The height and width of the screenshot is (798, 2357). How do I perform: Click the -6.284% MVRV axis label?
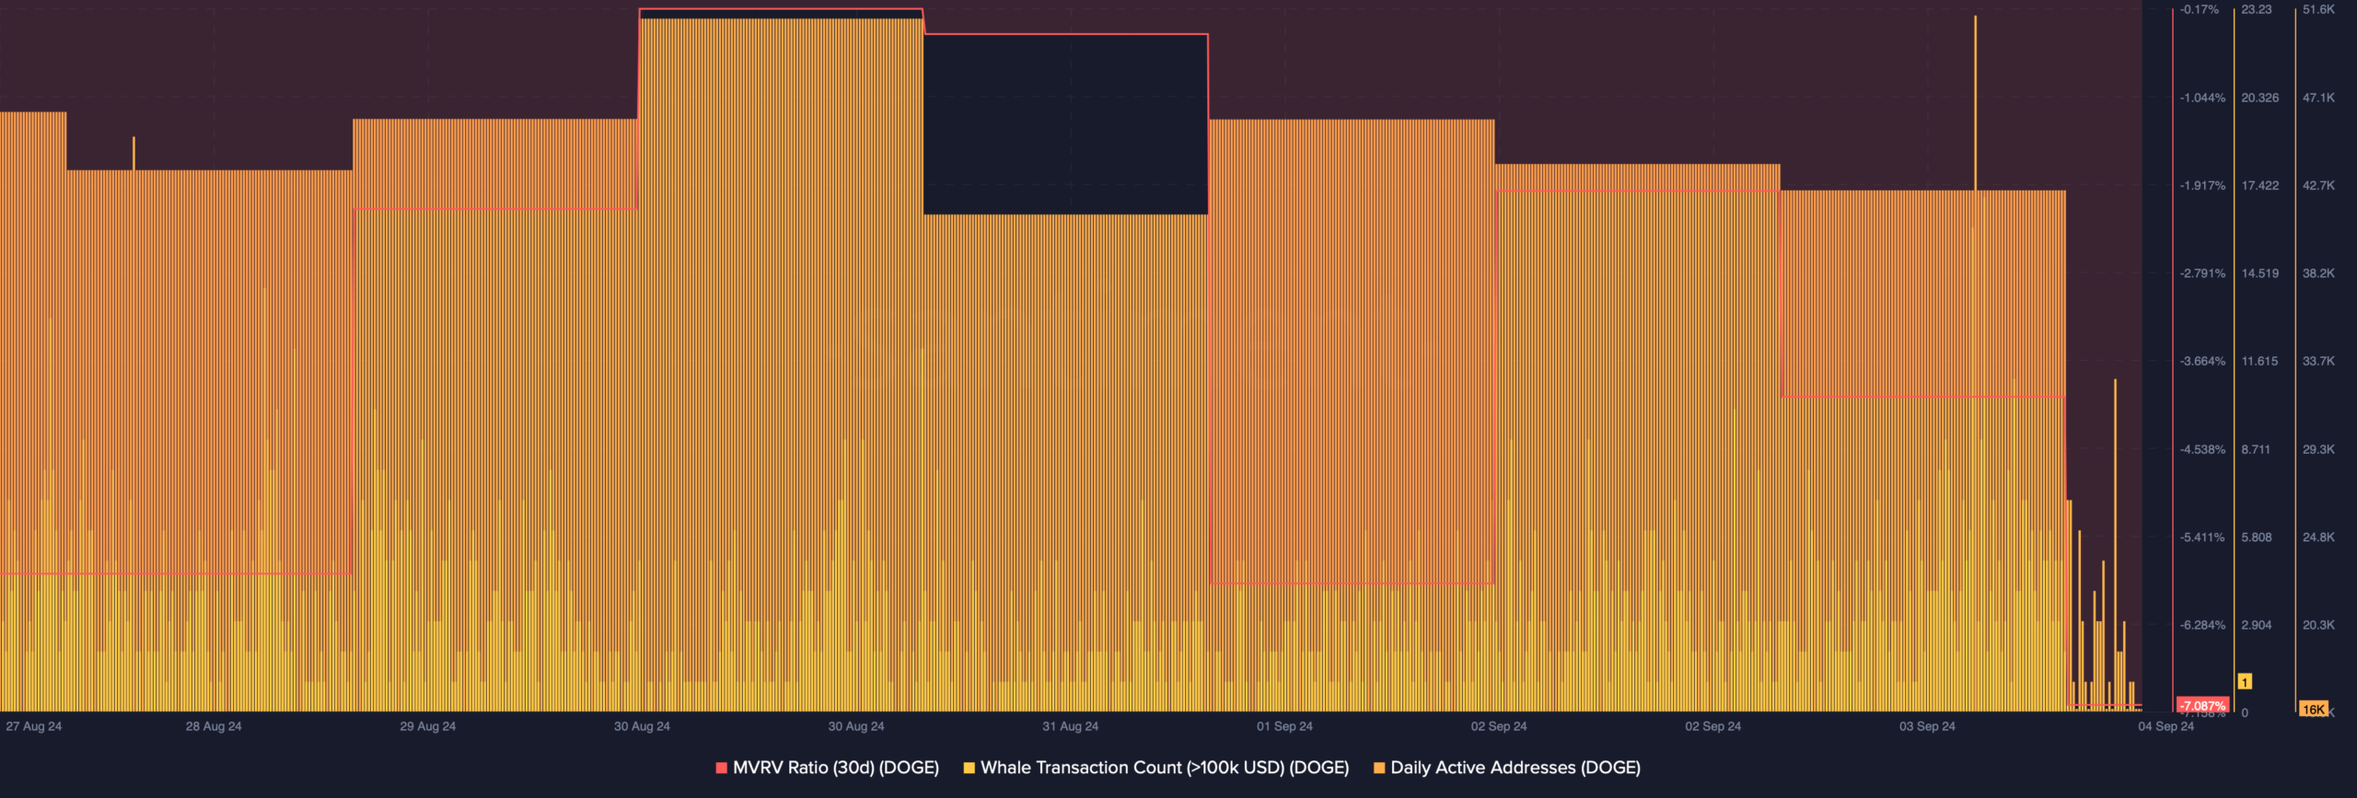(2202, 625)
